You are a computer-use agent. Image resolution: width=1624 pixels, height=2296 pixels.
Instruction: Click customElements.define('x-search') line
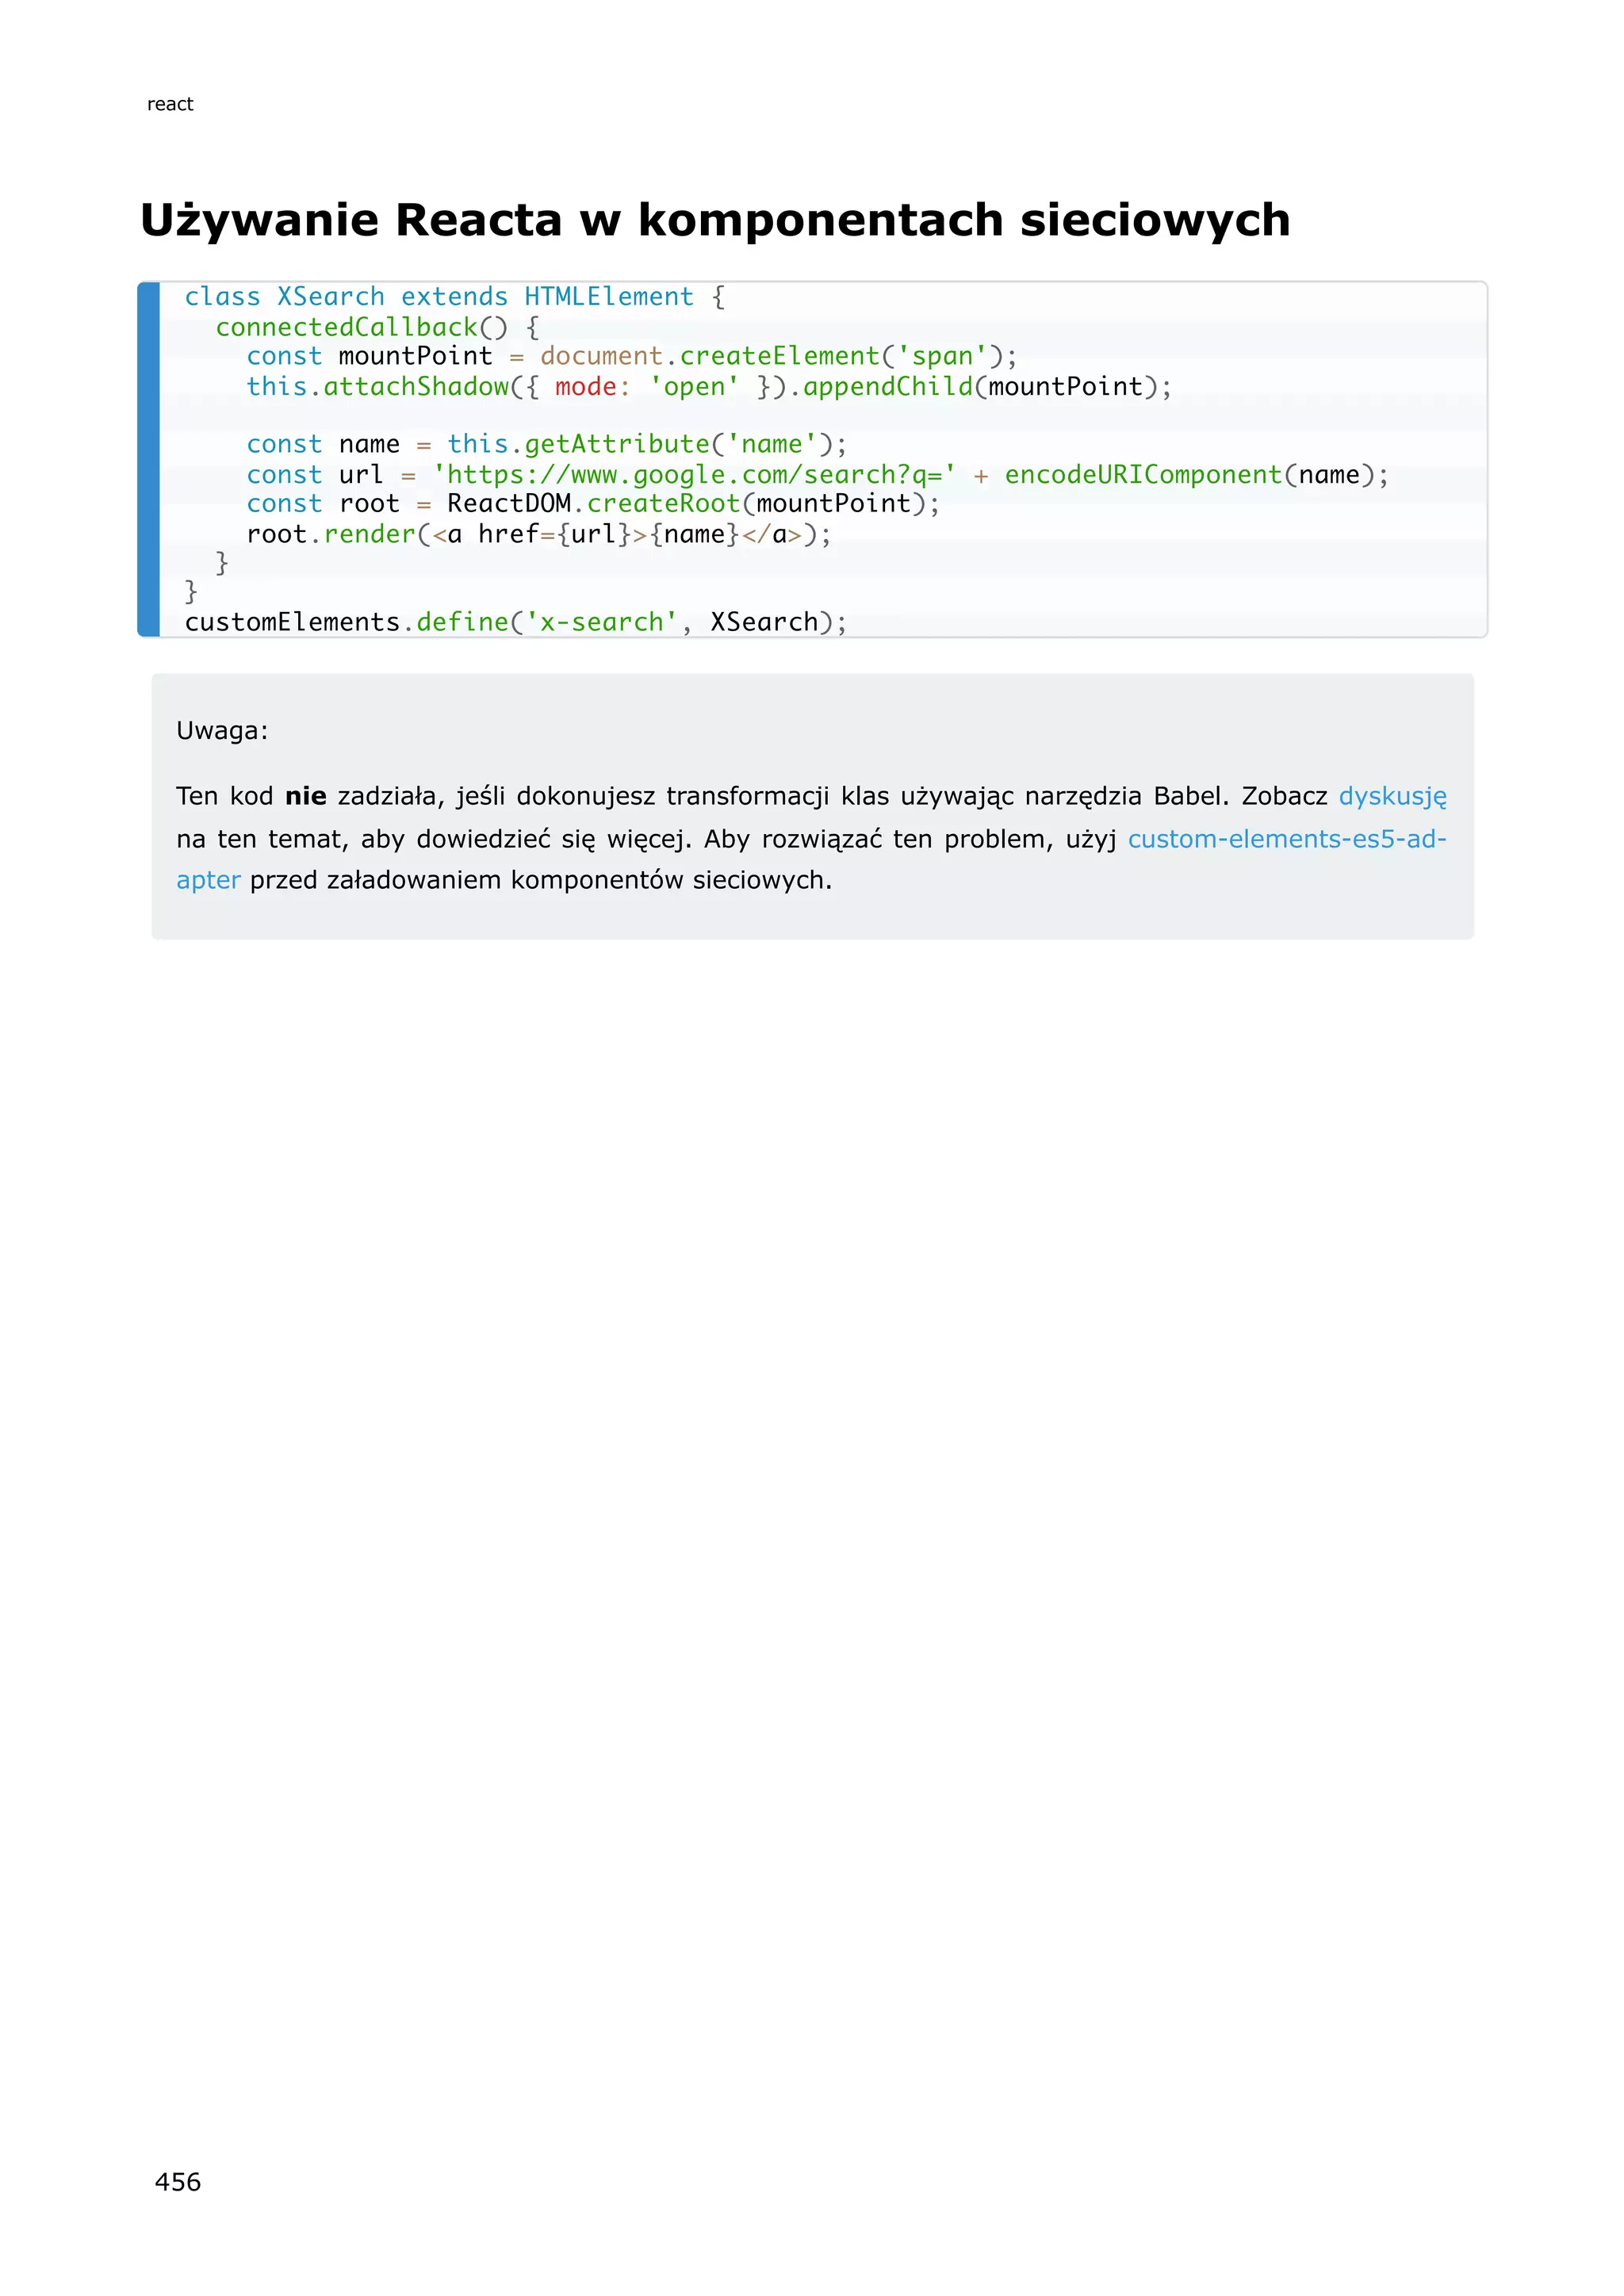(515, 622)
